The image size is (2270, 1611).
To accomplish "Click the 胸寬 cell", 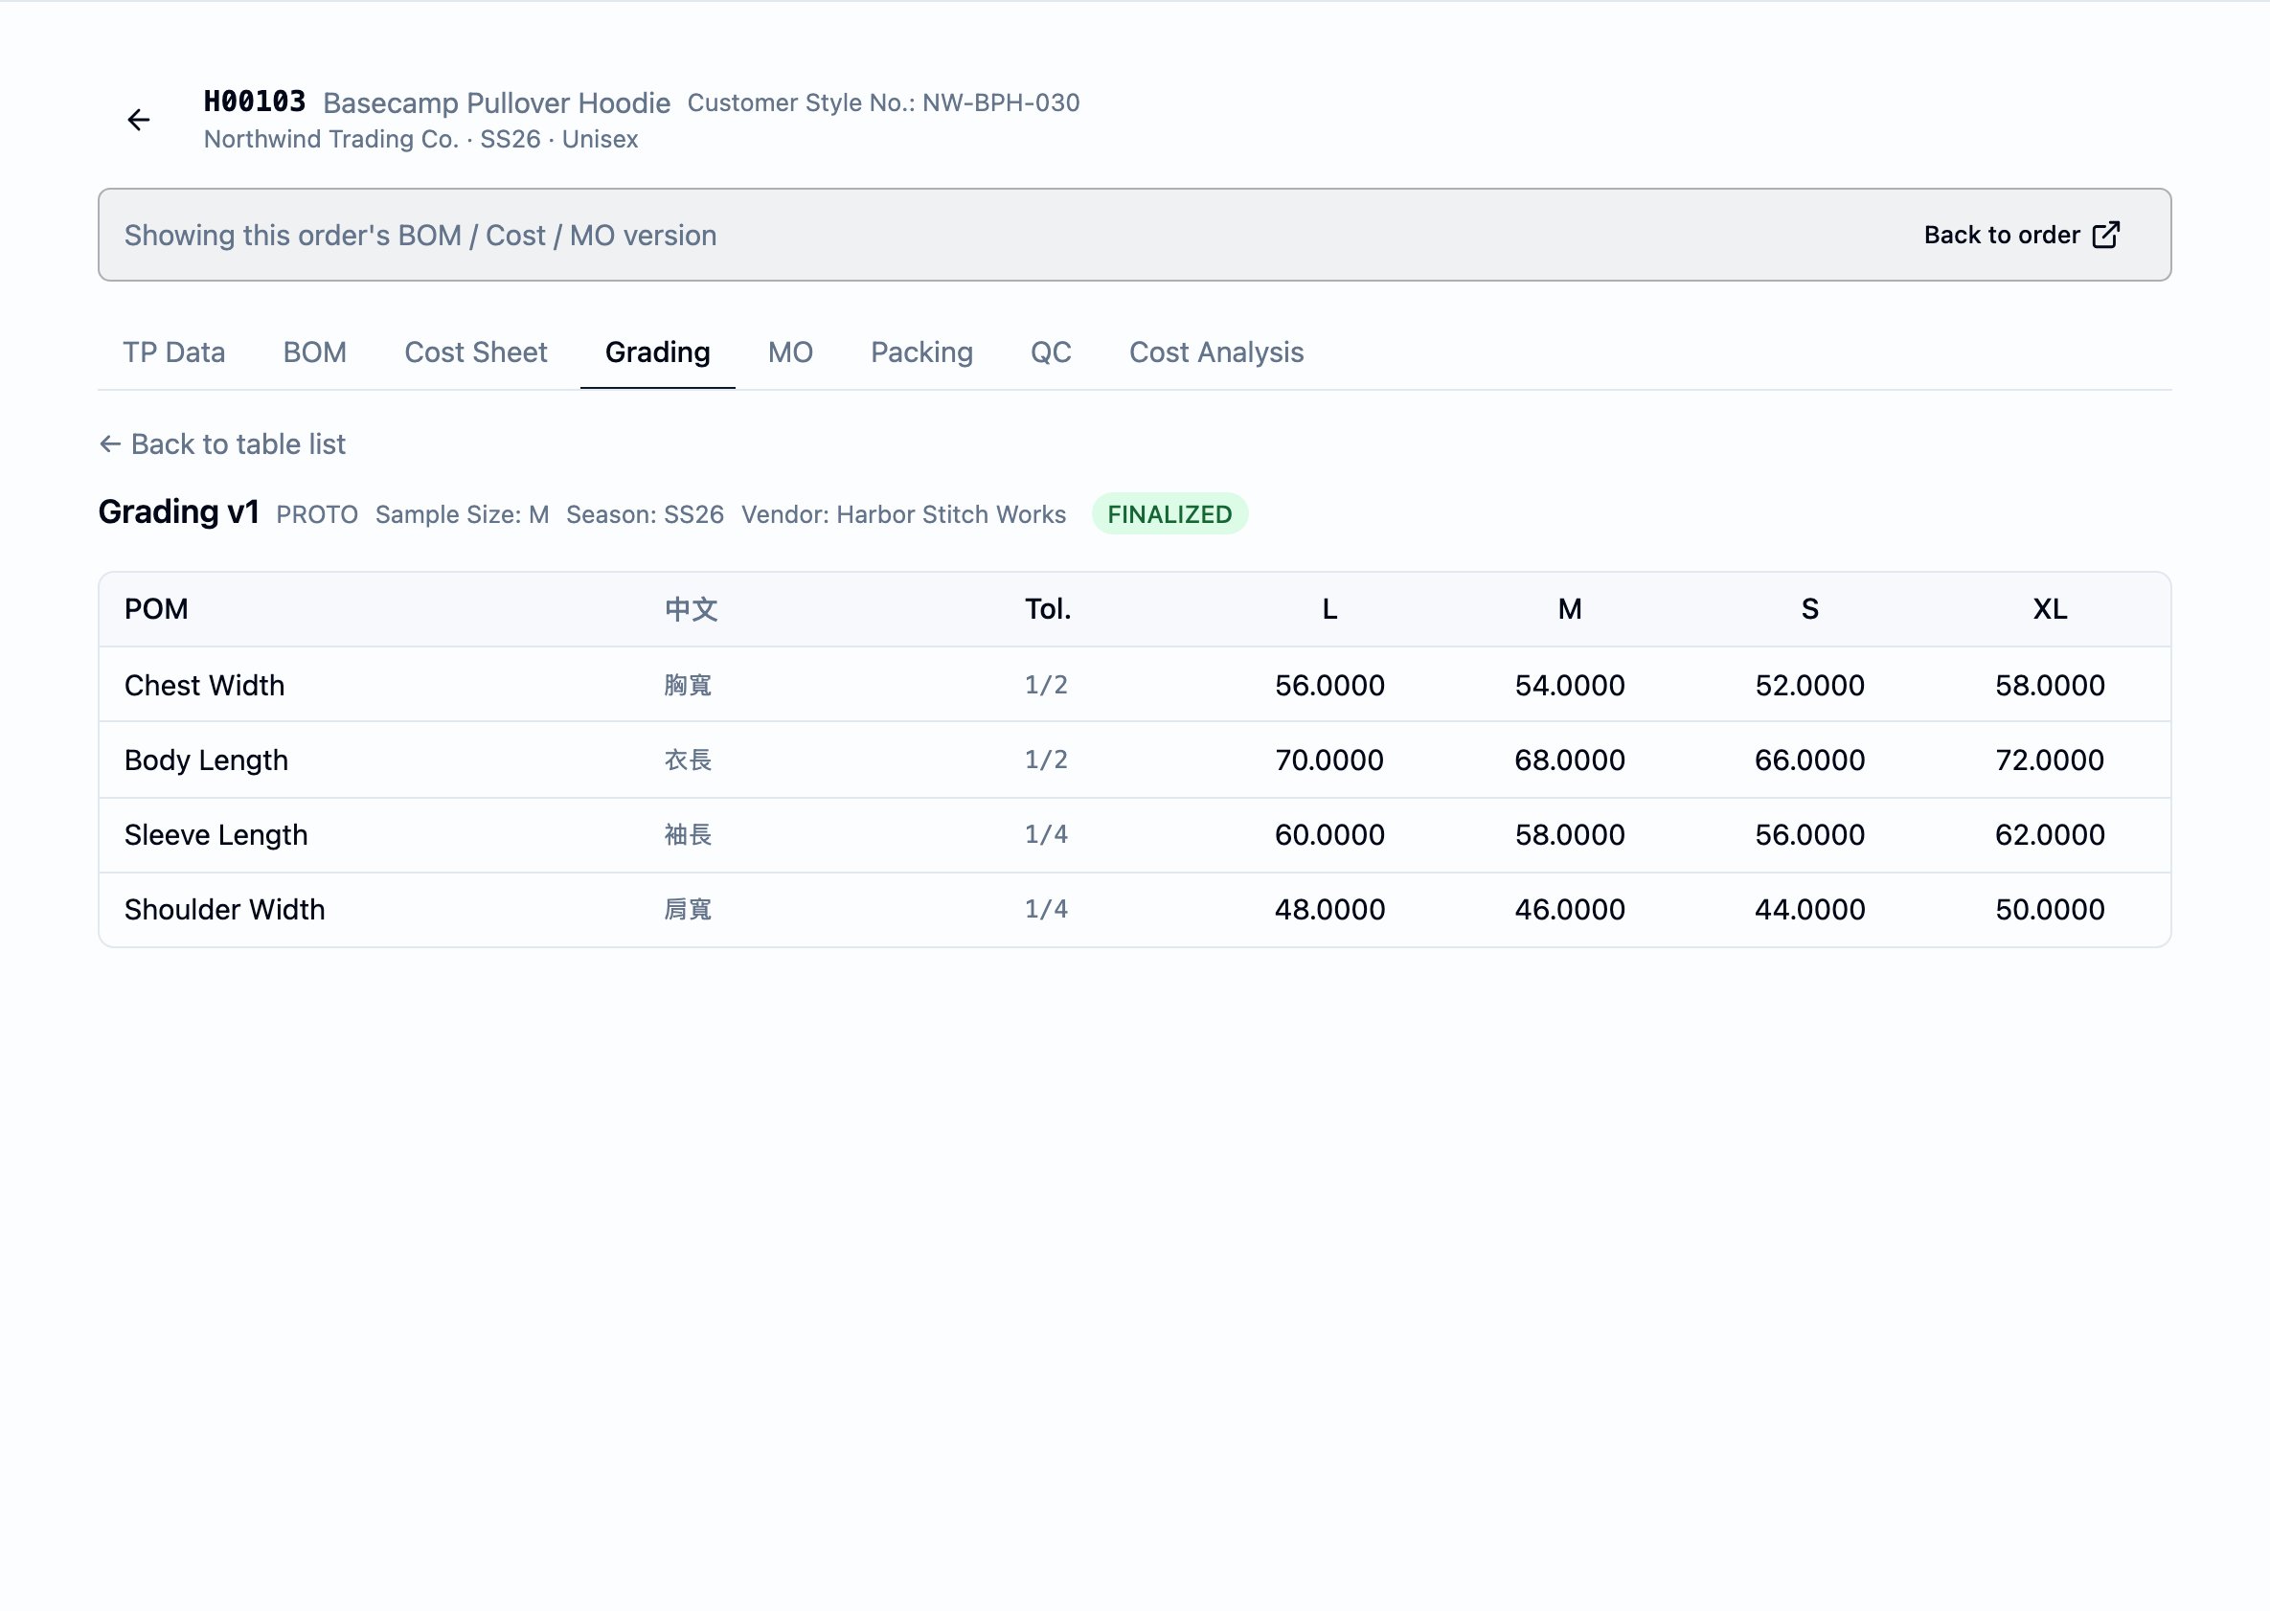I will (x=688, y=685).
